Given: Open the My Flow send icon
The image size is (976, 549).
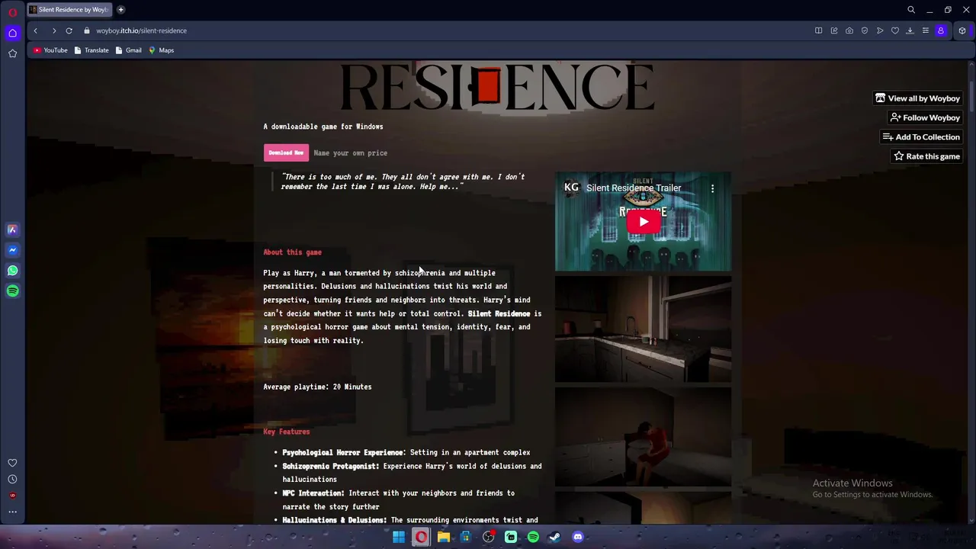Looking at the screenshot, I should pyautogui.click(x=880, y=30).
